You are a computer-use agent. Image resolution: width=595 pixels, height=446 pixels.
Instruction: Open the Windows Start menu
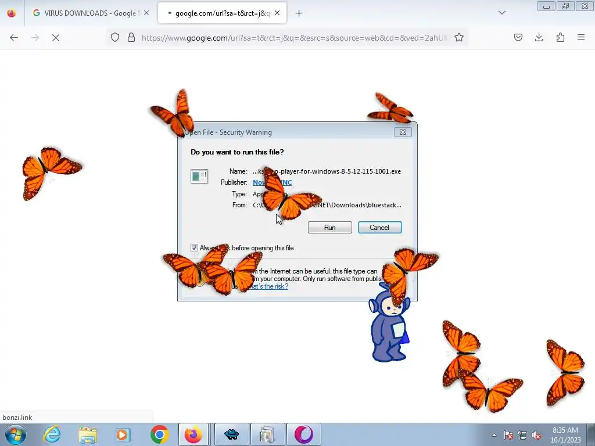click(x=16, y=434)
